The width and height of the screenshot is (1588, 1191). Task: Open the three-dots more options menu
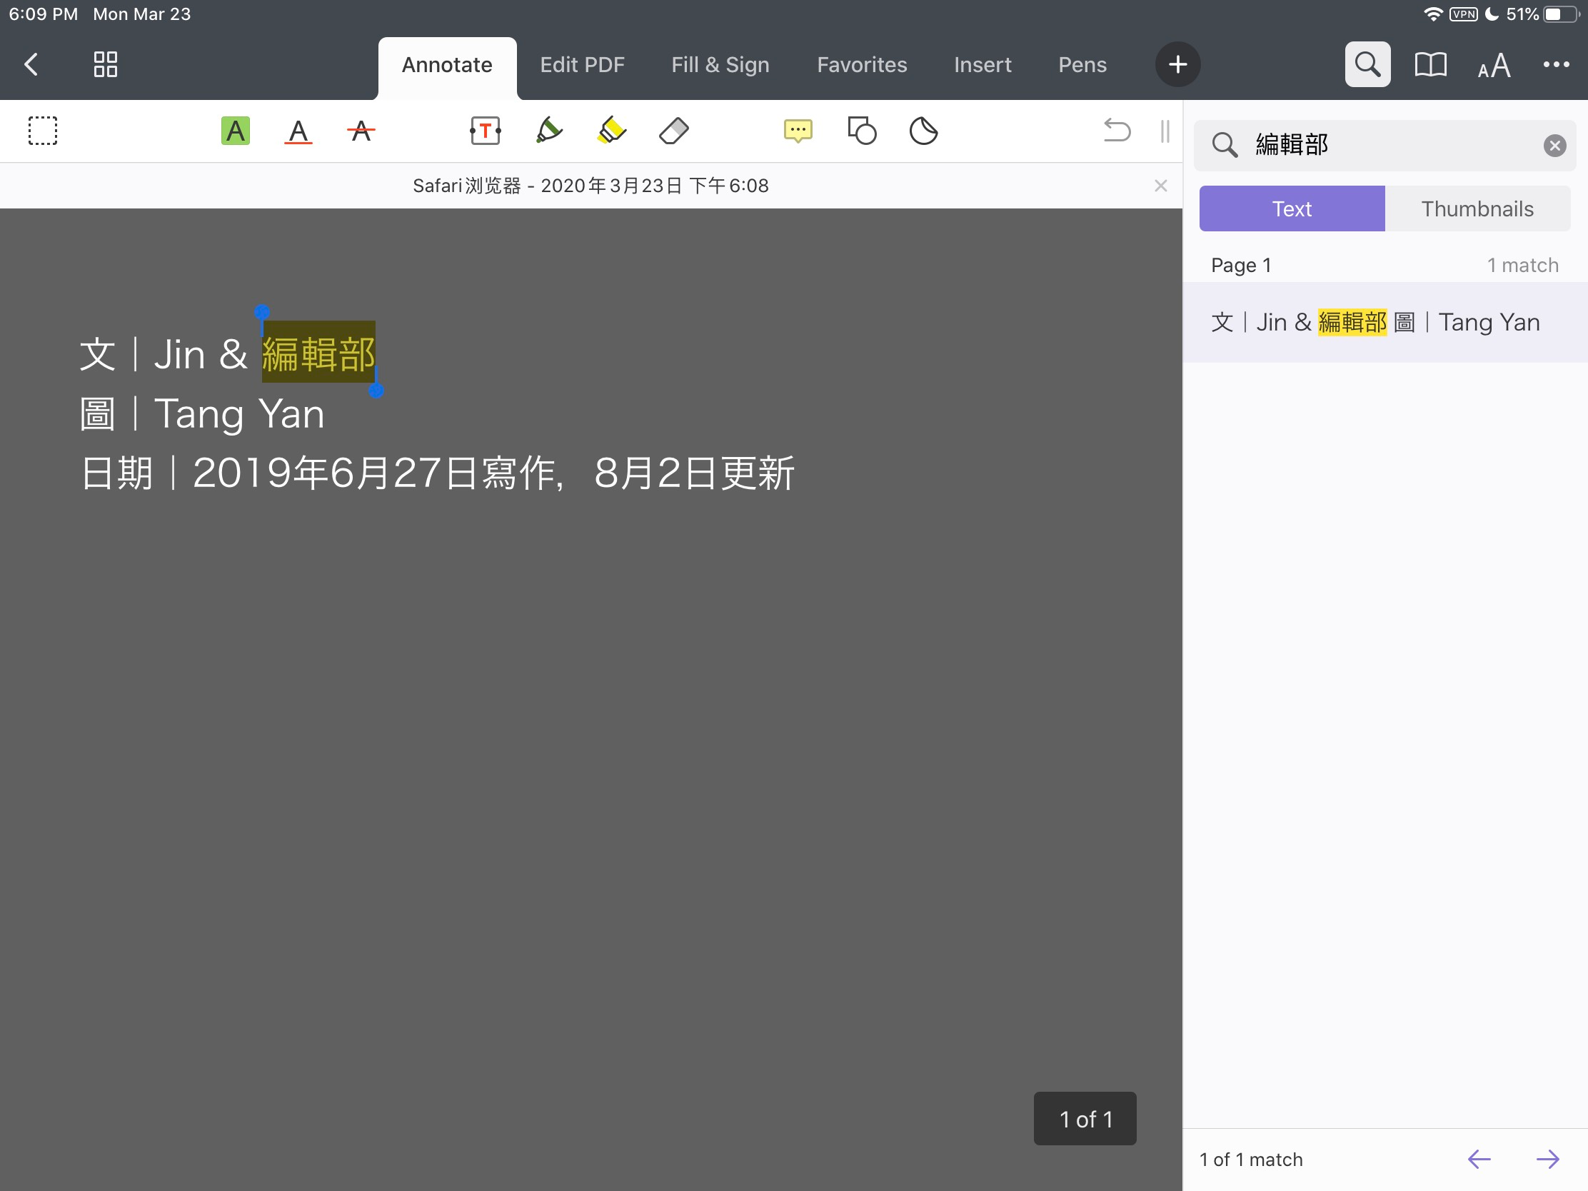click(x=1556, y=64)
